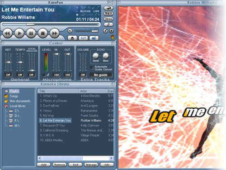Viewport: 226px width, 170px height.
Task: Pause the current karaoke song
Action: [x=31, y=33]
